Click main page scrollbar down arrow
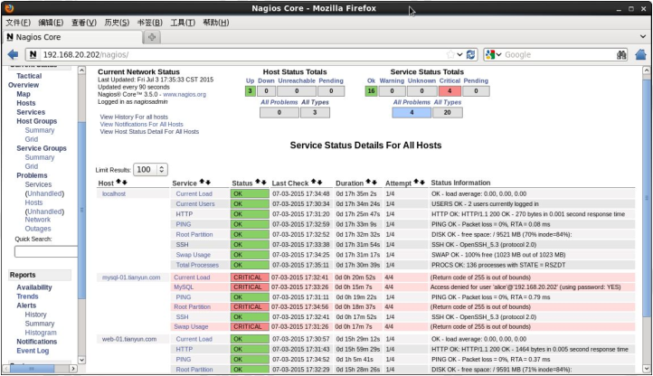Viewport: 653px width, 376px height. (x=647, y=369)
